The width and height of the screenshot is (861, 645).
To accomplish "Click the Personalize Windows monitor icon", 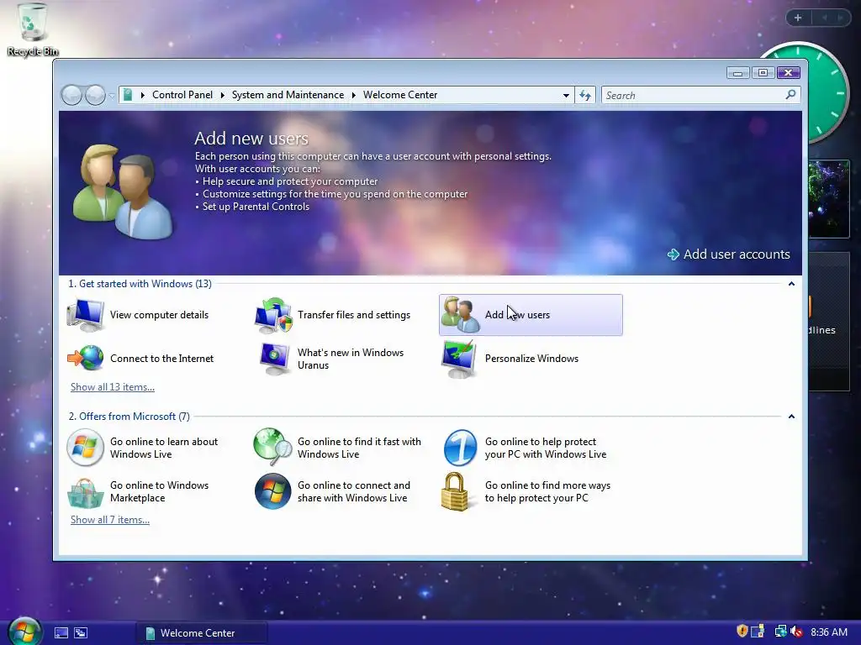I will tap(459, 359).
